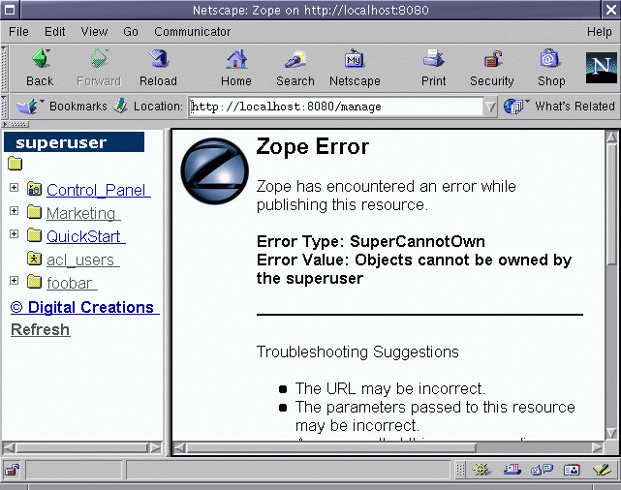
Task: Click the superuser header in left frame
Action: click(74, 142)
